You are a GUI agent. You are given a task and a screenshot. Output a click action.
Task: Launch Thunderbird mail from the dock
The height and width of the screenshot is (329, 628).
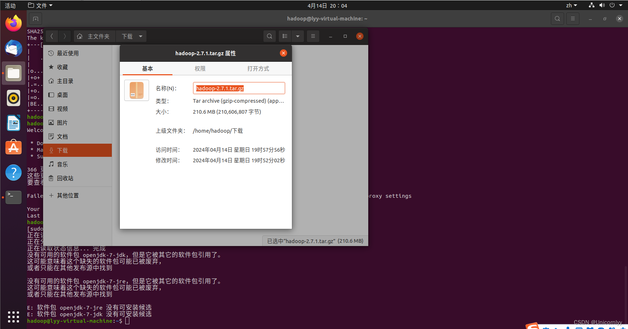14,48
